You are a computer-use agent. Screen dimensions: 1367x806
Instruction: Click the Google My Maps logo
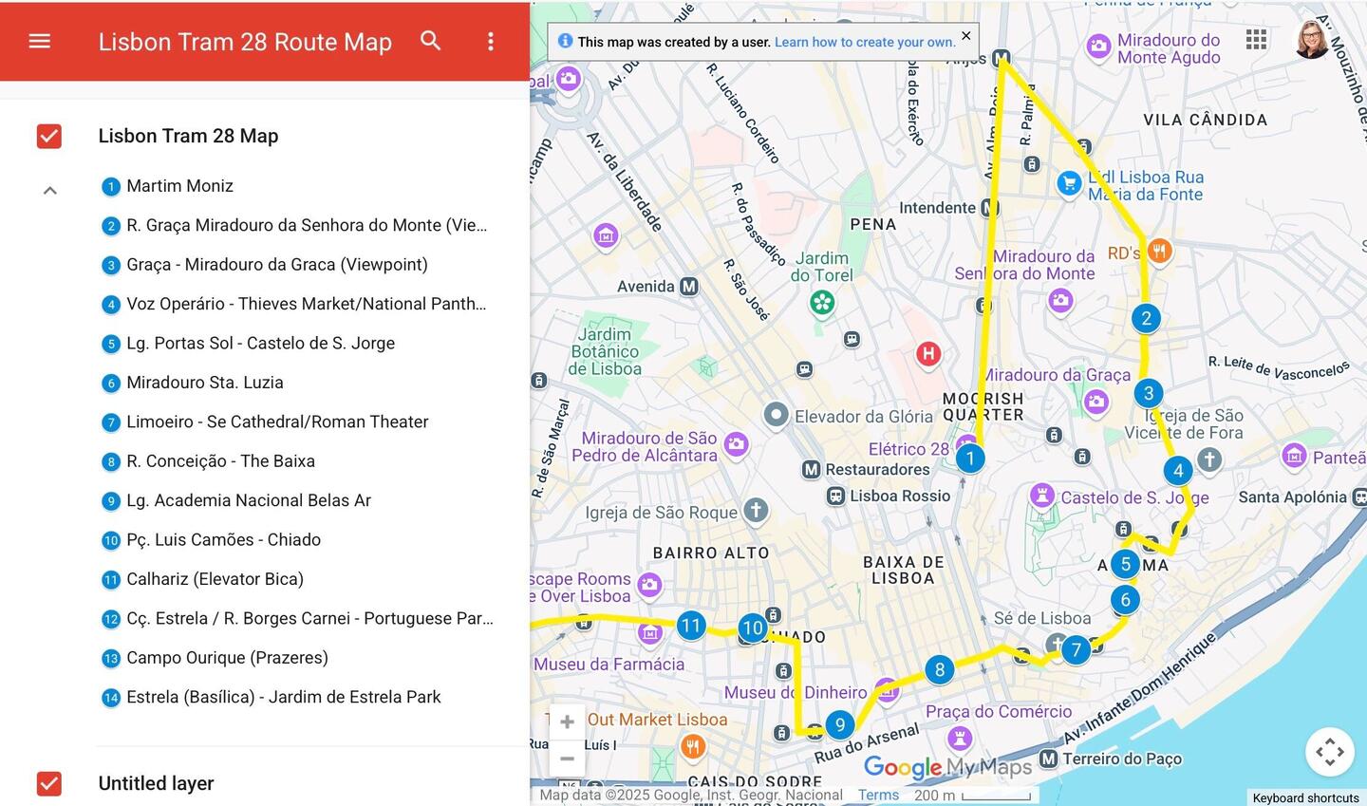(946, 767)
